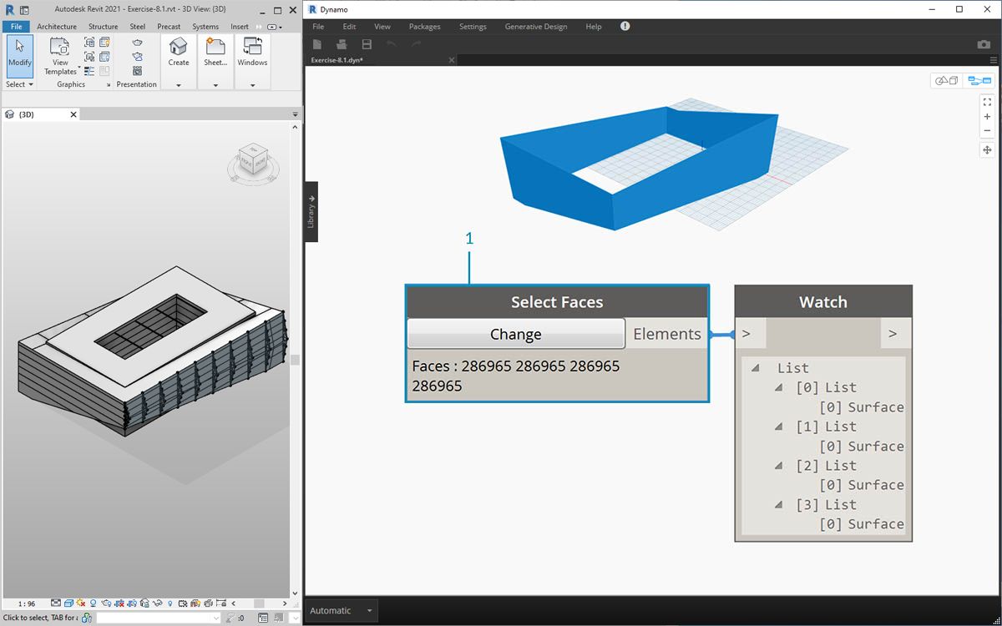
Task: Switch to graph view navigation mode
Action: [x=979, y=81]
